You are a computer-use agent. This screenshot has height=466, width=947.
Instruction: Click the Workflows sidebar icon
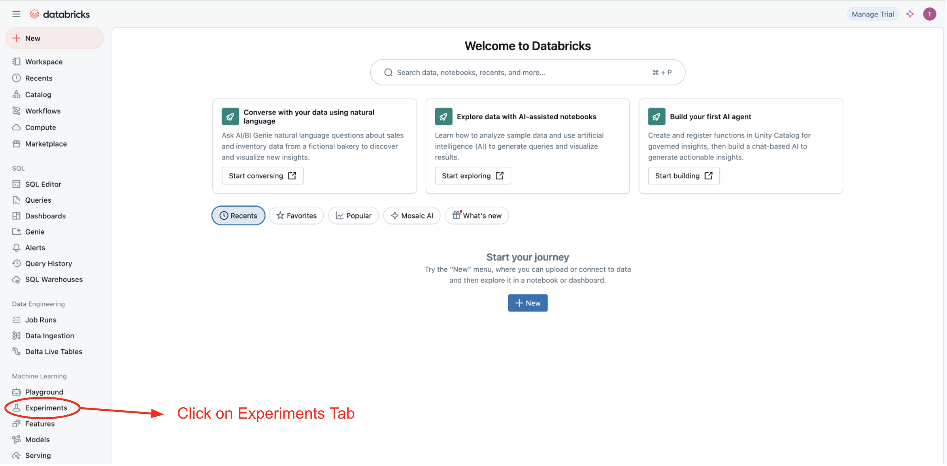tap(16, 111)
